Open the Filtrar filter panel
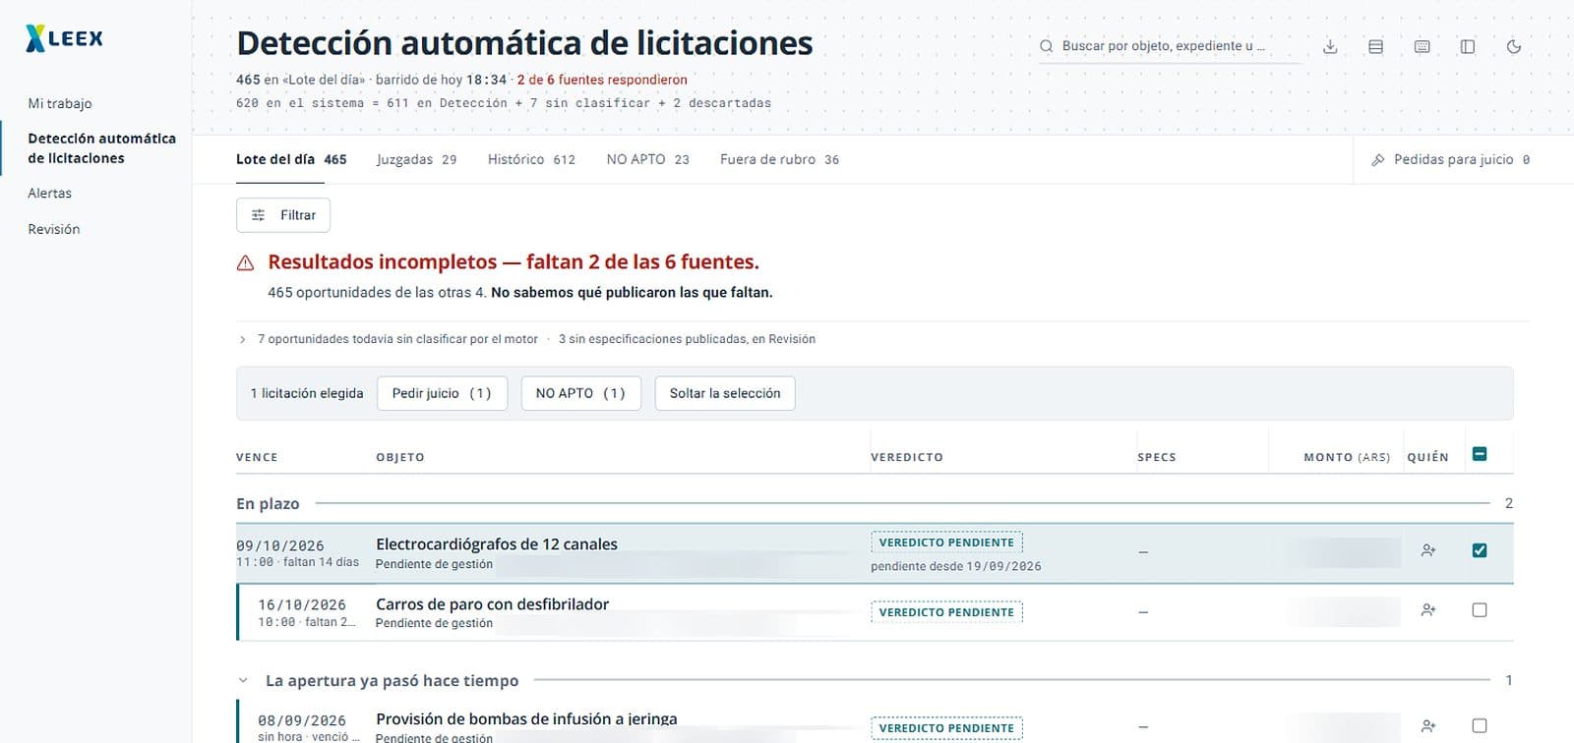 pos(283,215)
